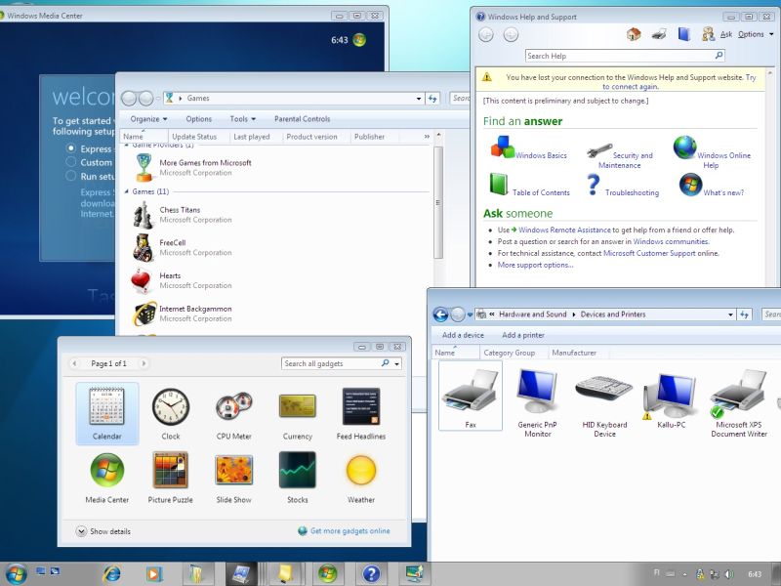Click the Troubleshooting question mark icon
Viewport: 781px width, 586px height.
[x=593, y=186]
